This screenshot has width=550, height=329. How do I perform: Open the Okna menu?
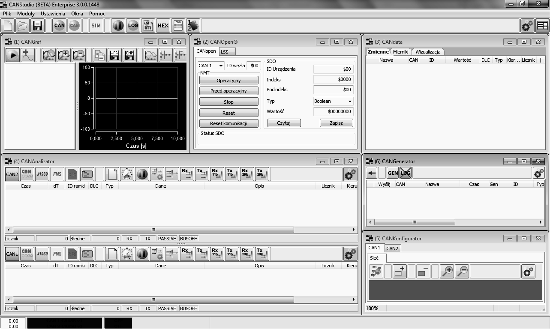point(77,14)
